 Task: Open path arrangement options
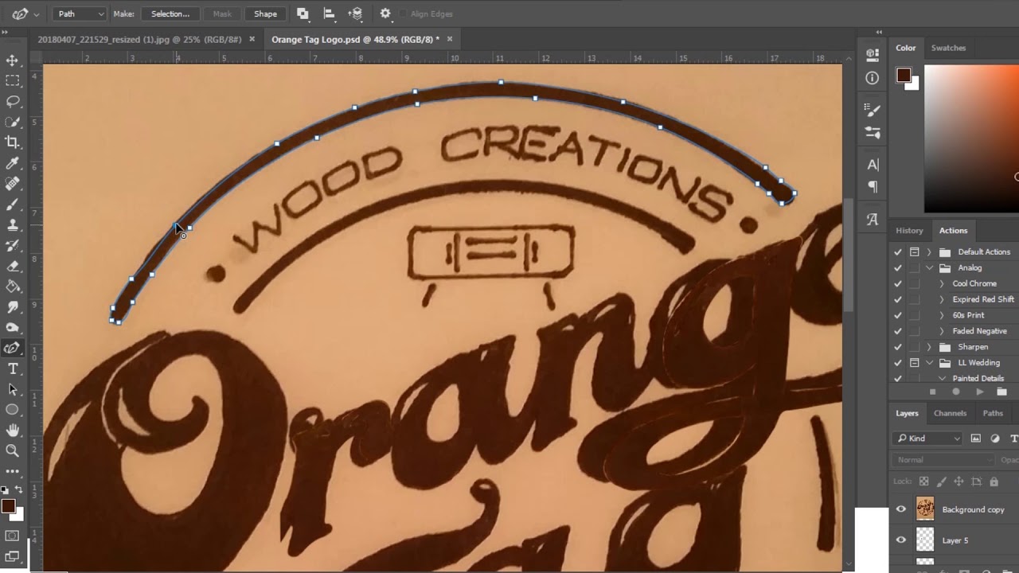[x=356, y=14]
